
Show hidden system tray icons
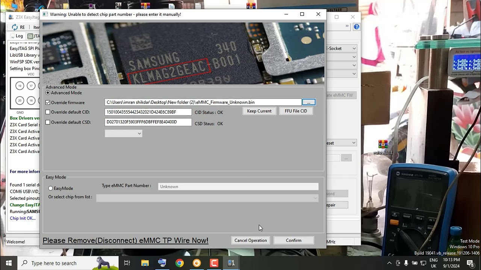[x=389, y=263]
